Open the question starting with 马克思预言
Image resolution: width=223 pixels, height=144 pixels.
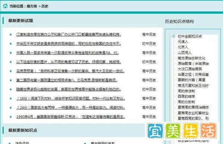coord(70,71)
